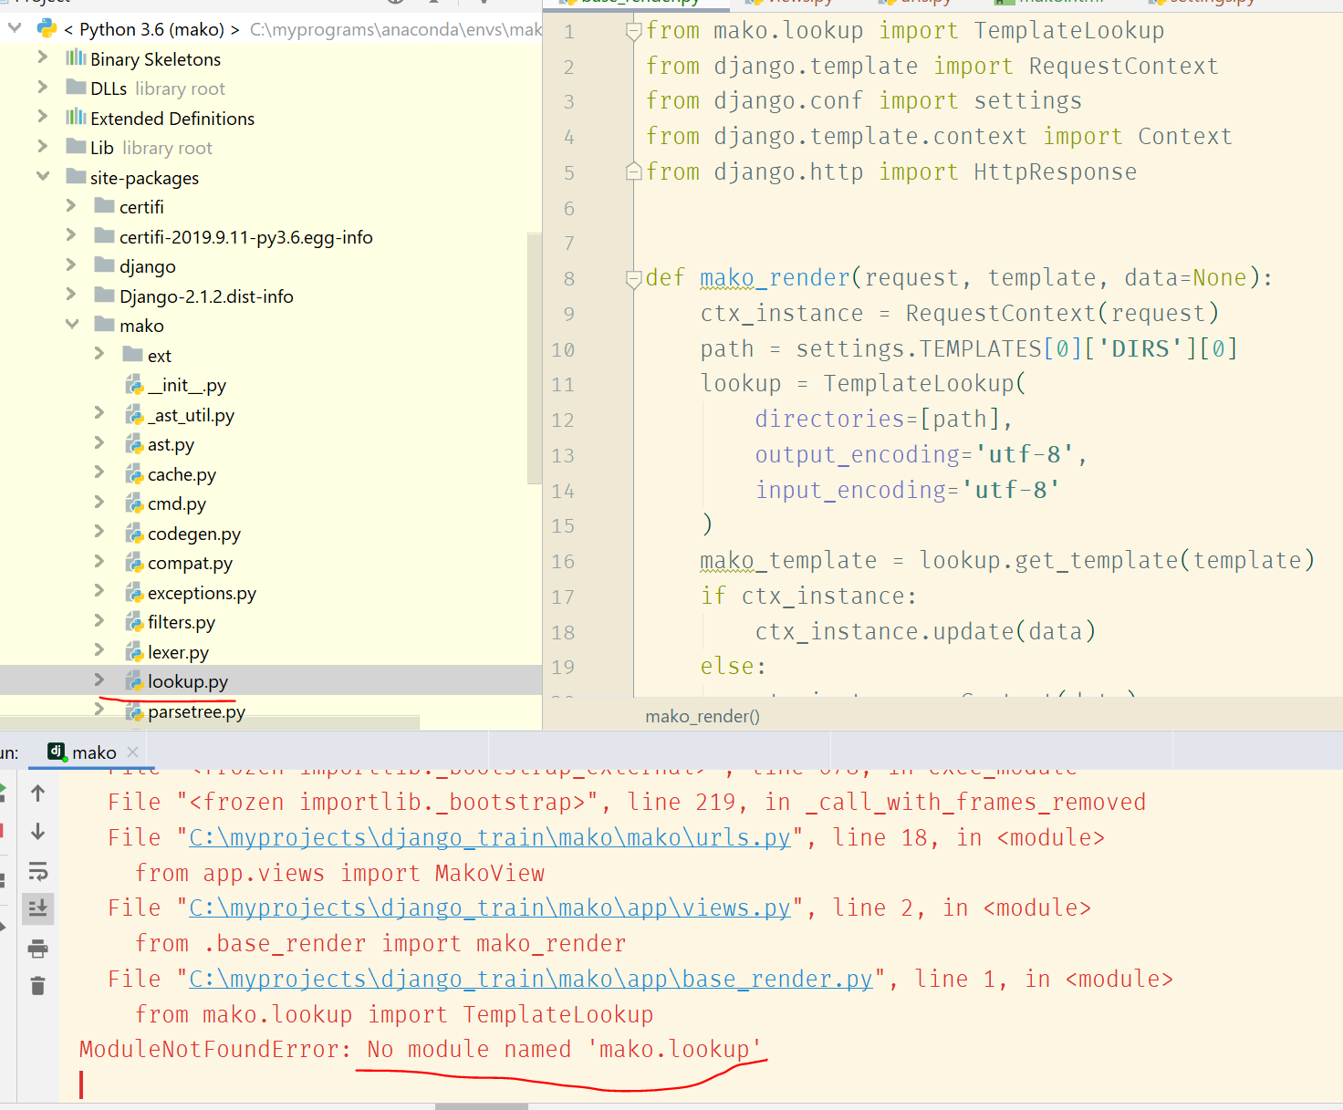This screenshot has height=1110, width=1343.
Task: Click line number 10 in editor gutter
Action: click(563, 349)
